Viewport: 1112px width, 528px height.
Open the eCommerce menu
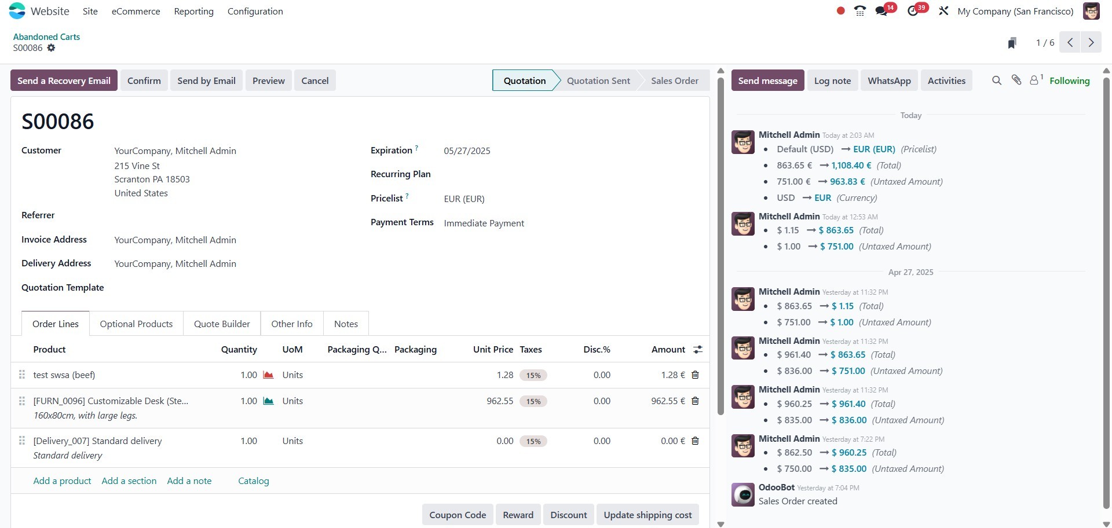[136, 11]
